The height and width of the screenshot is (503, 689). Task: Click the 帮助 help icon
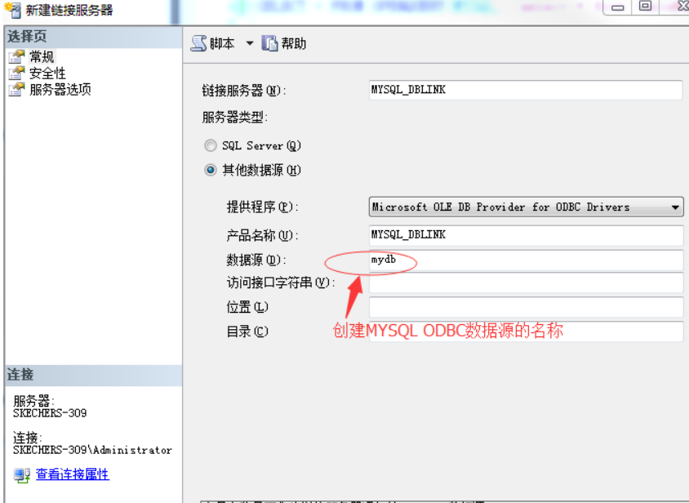pyautogui.click(x=269, y=43)
